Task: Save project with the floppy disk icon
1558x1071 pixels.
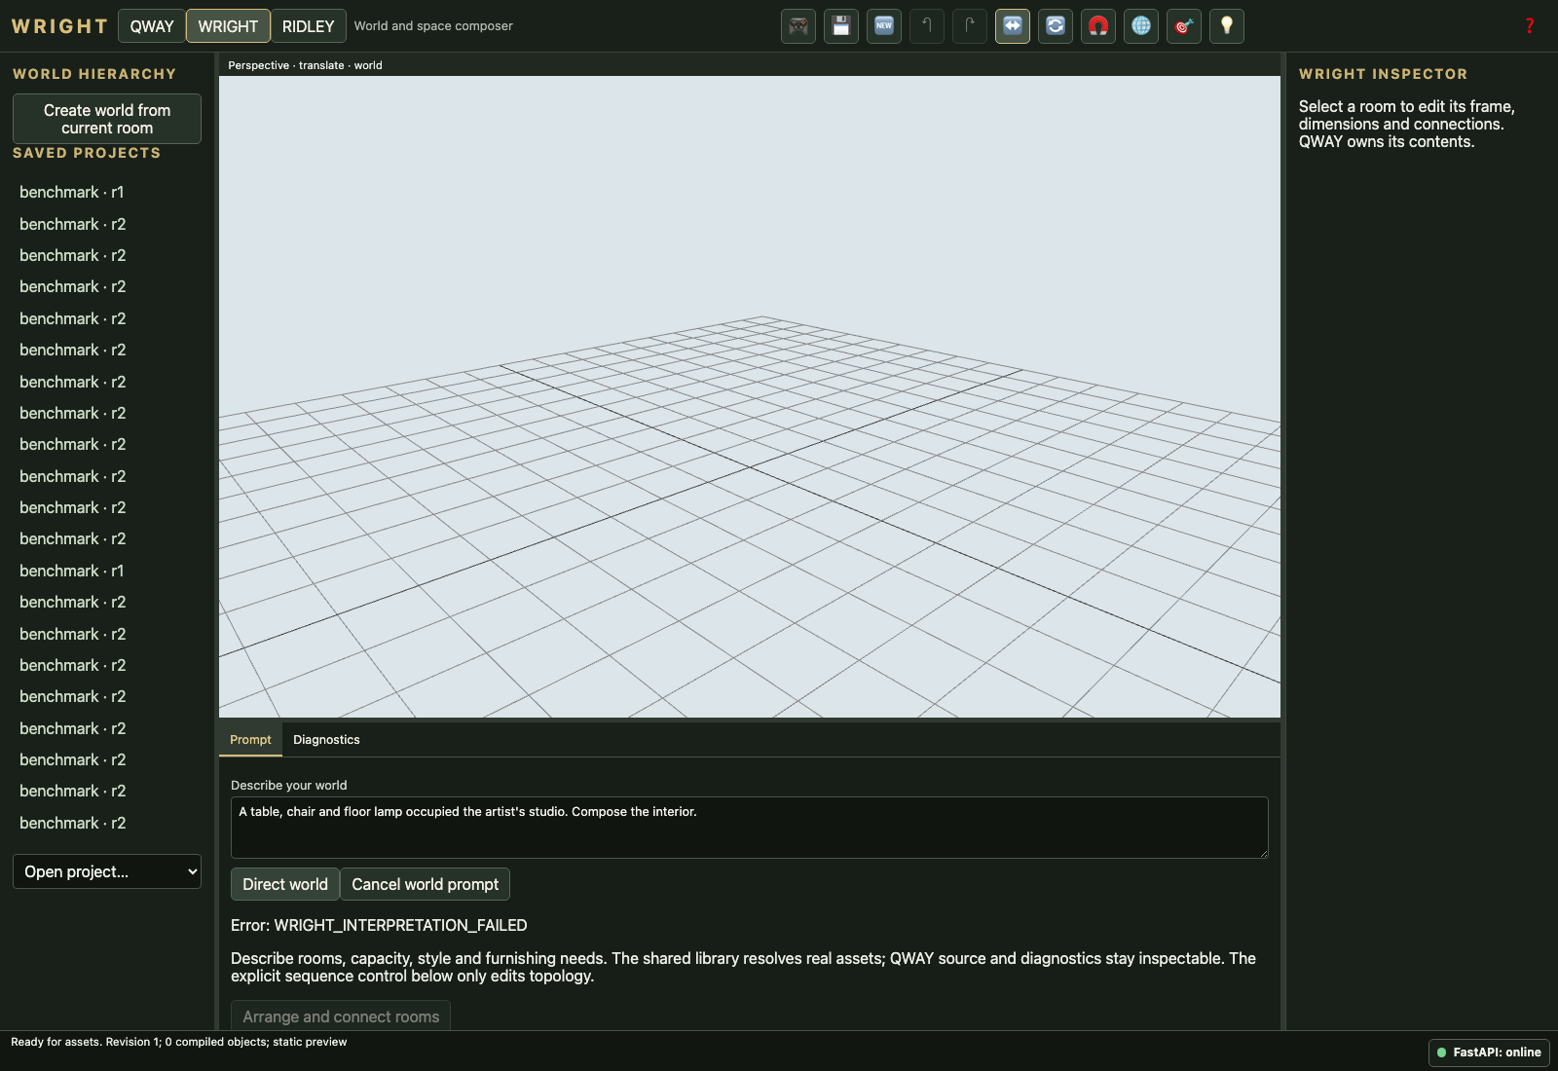Action: click(841, 26)
